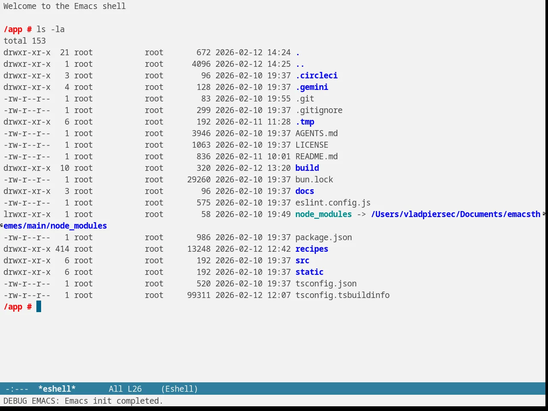Click the parent directory '..' entry

(x=300, y=64)
